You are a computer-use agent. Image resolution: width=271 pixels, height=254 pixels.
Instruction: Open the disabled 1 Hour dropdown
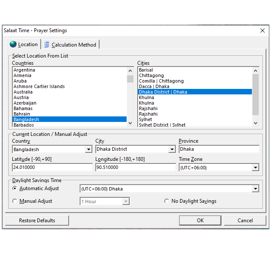126,202
